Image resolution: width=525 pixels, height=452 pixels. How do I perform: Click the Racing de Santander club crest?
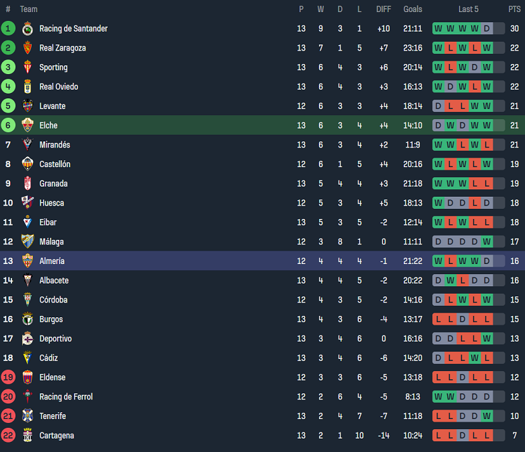(x=28, y=28)
